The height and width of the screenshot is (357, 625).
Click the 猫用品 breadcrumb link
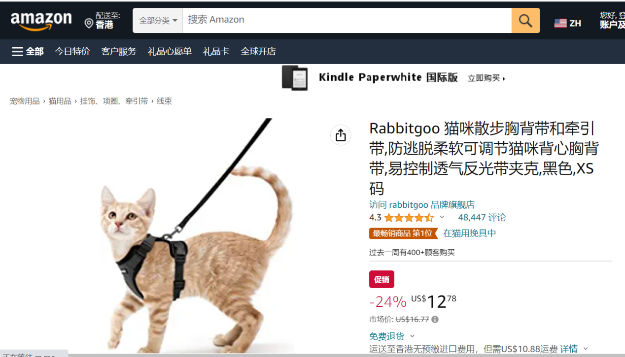(60, 101)
